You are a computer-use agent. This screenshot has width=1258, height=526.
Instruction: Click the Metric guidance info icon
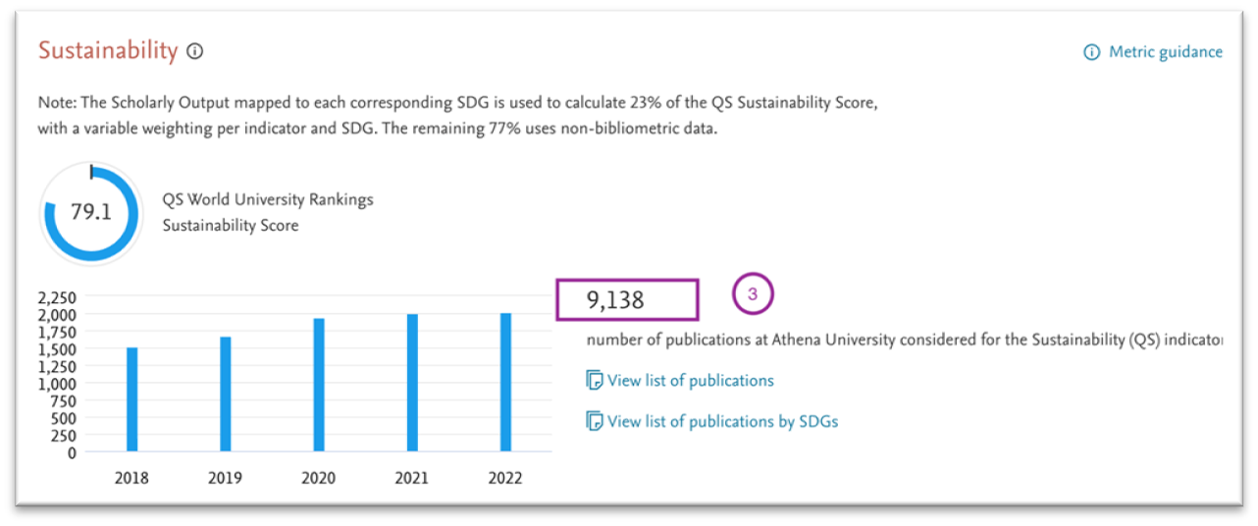1091,53
